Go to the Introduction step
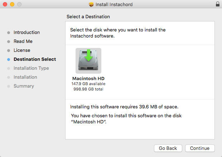222x157 pixels. point(26,33)
